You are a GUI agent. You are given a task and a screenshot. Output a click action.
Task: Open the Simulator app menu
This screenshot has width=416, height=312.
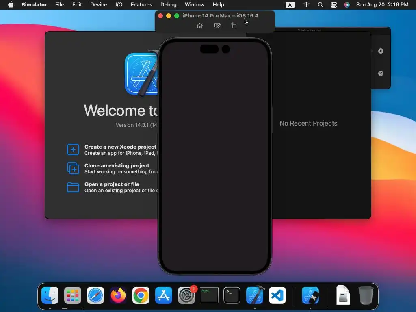coord(34,5)
